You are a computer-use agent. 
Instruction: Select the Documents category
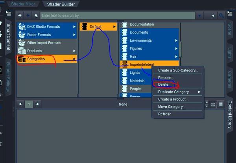149,32
